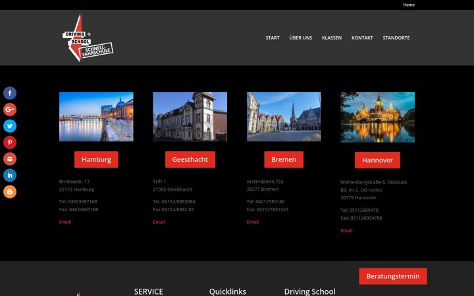Click the Driving School Schnell-Fahrschule logo
This screenshot has width=474, height=296.
(88, 37)
